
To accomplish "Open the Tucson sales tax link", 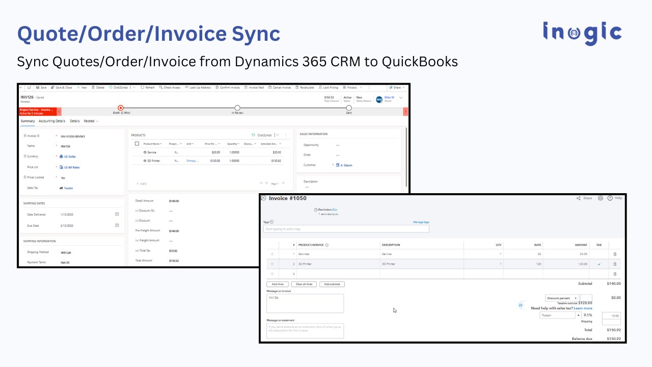I will pyautogui.click(x=68, y=188).
